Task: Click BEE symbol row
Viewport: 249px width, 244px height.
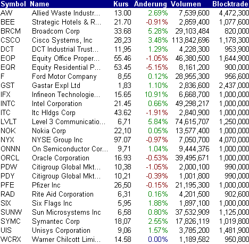Action: pyautogui.click(x=7, y=22)
